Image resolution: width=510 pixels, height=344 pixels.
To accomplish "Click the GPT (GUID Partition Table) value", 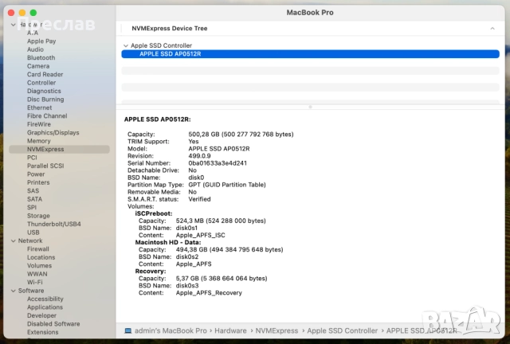I will coord(227,185).
